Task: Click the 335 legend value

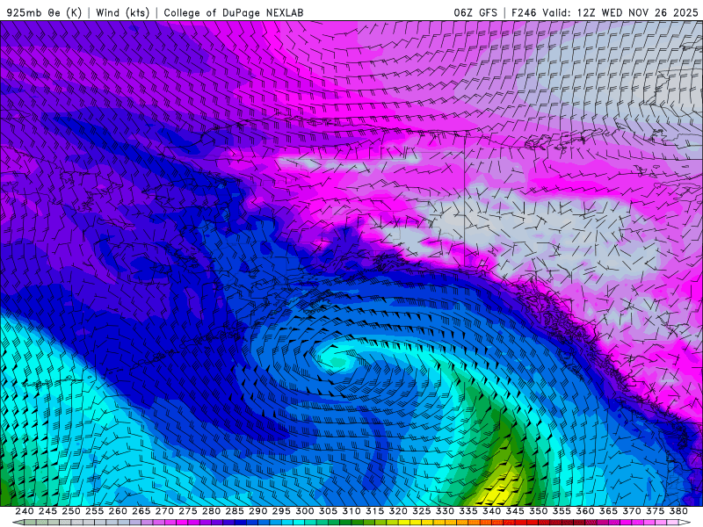Action: point(468,511)
